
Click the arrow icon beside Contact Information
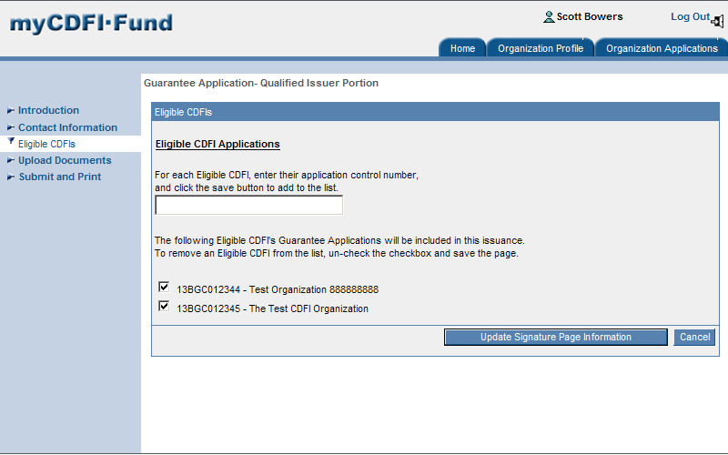pos(11,127)
